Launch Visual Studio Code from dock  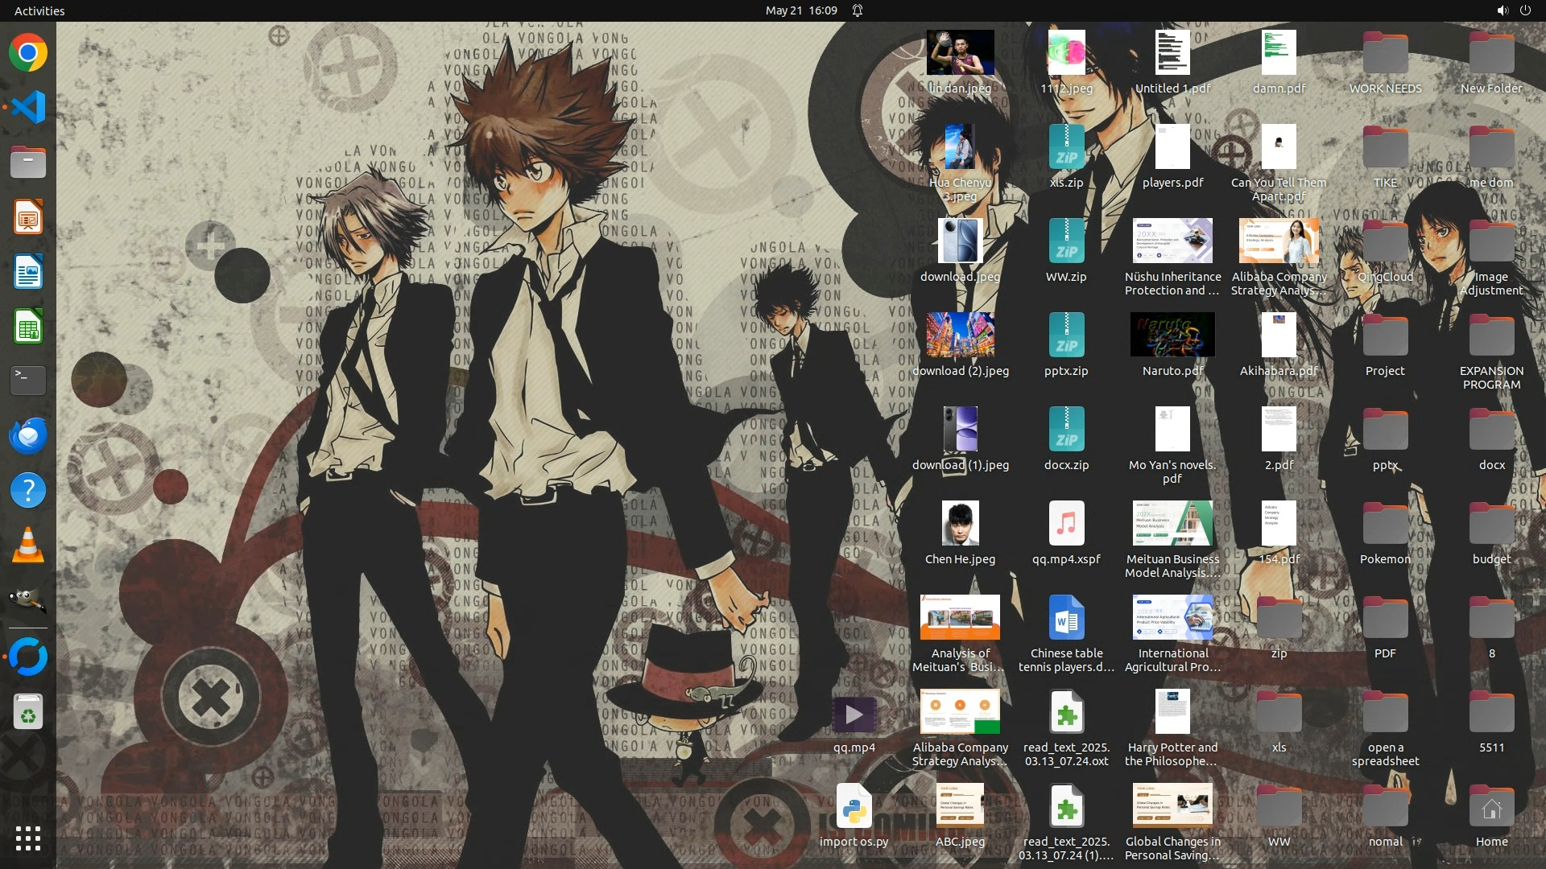coord(28,107)
